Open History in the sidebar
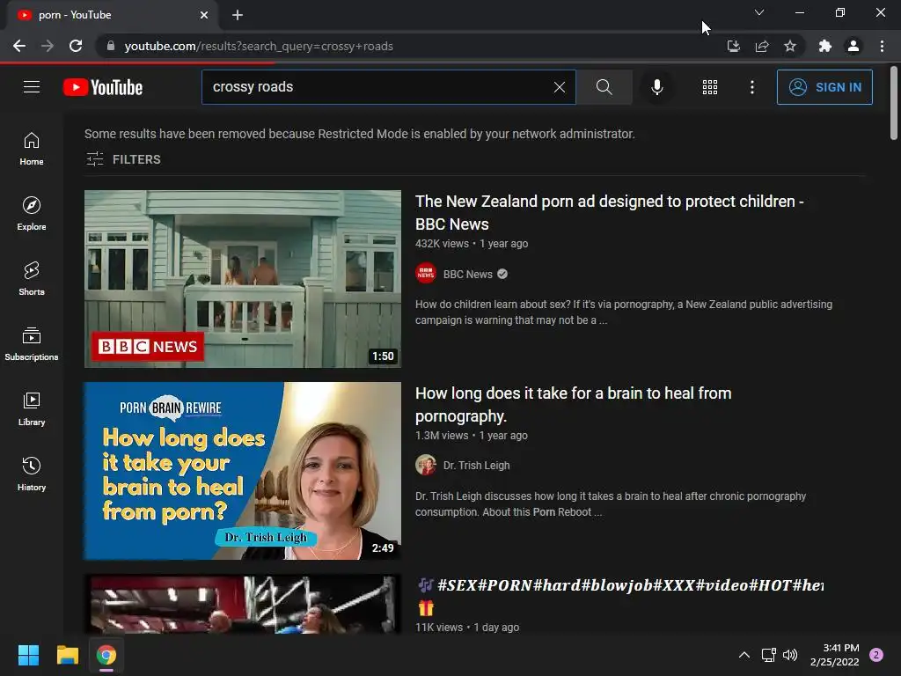 tap(32, 474)
